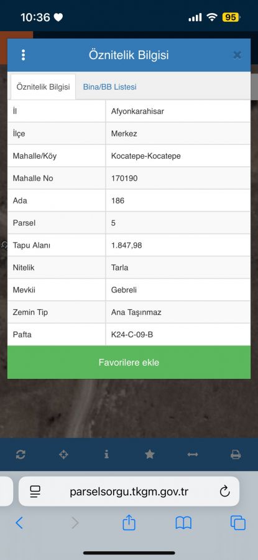Tap the Favorilere ekle button
Image resolution: width=258 pixels, height=560 pixels.
[x=129, y=363]
